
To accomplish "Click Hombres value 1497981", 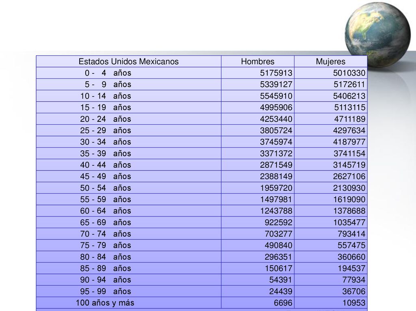I will tap(276, 199).
